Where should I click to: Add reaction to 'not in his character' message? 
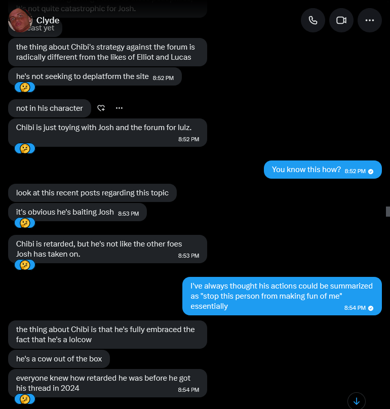101,108
